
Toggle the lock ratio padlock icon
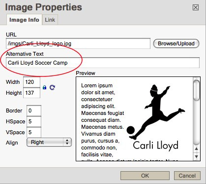[x=44, y=87]
